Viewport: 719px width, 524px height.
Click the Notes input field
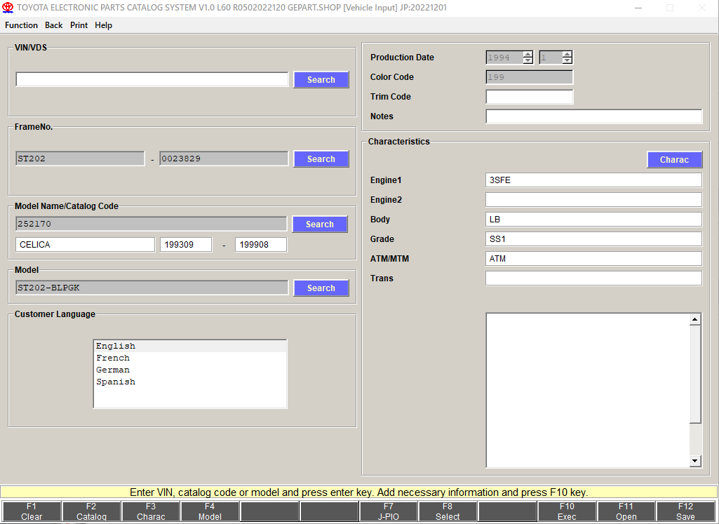(x=594, y=116)
